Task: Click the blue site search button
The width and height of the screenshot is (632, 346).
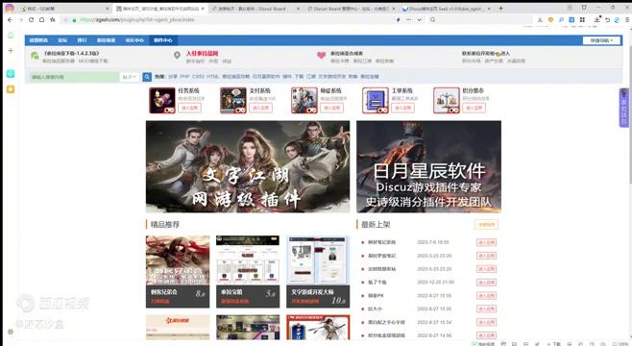Action: click(147, 77)
